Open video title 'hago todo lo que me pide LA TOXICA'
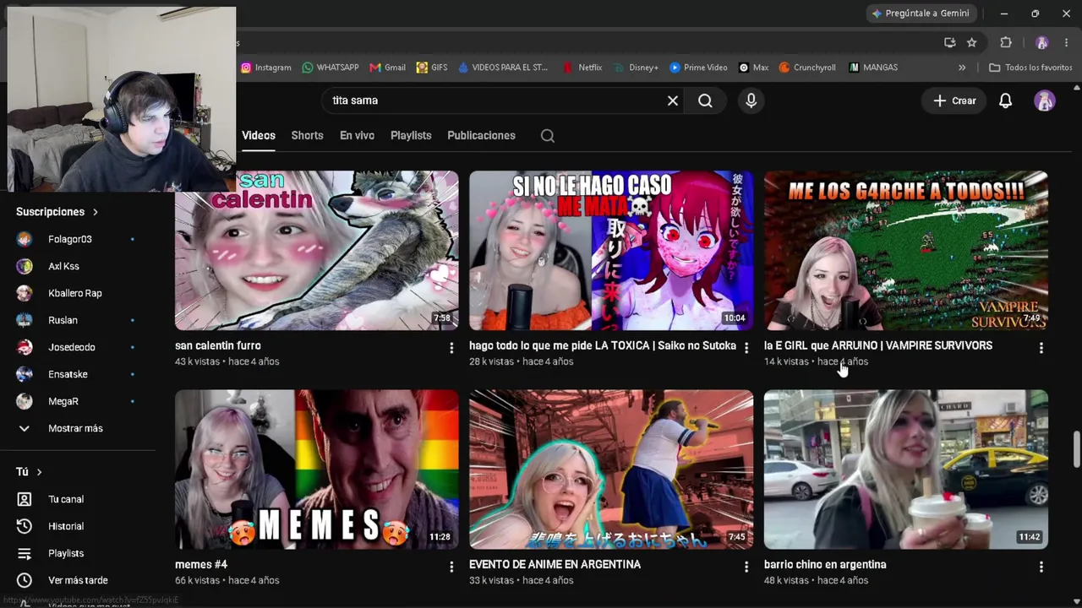 click(603, 345)
